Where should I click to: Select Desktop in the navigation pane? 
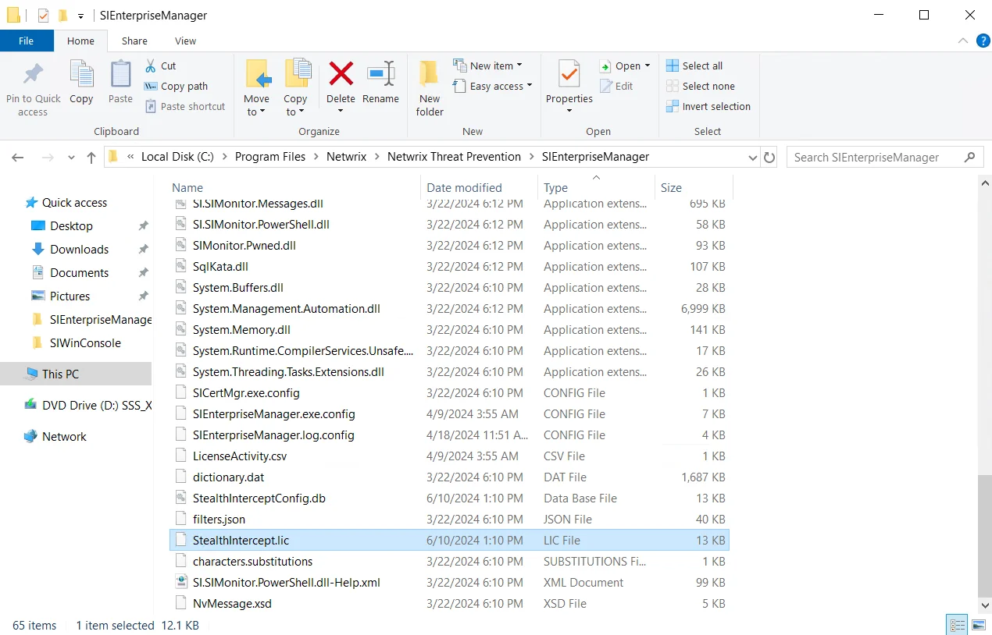[71, 225]
